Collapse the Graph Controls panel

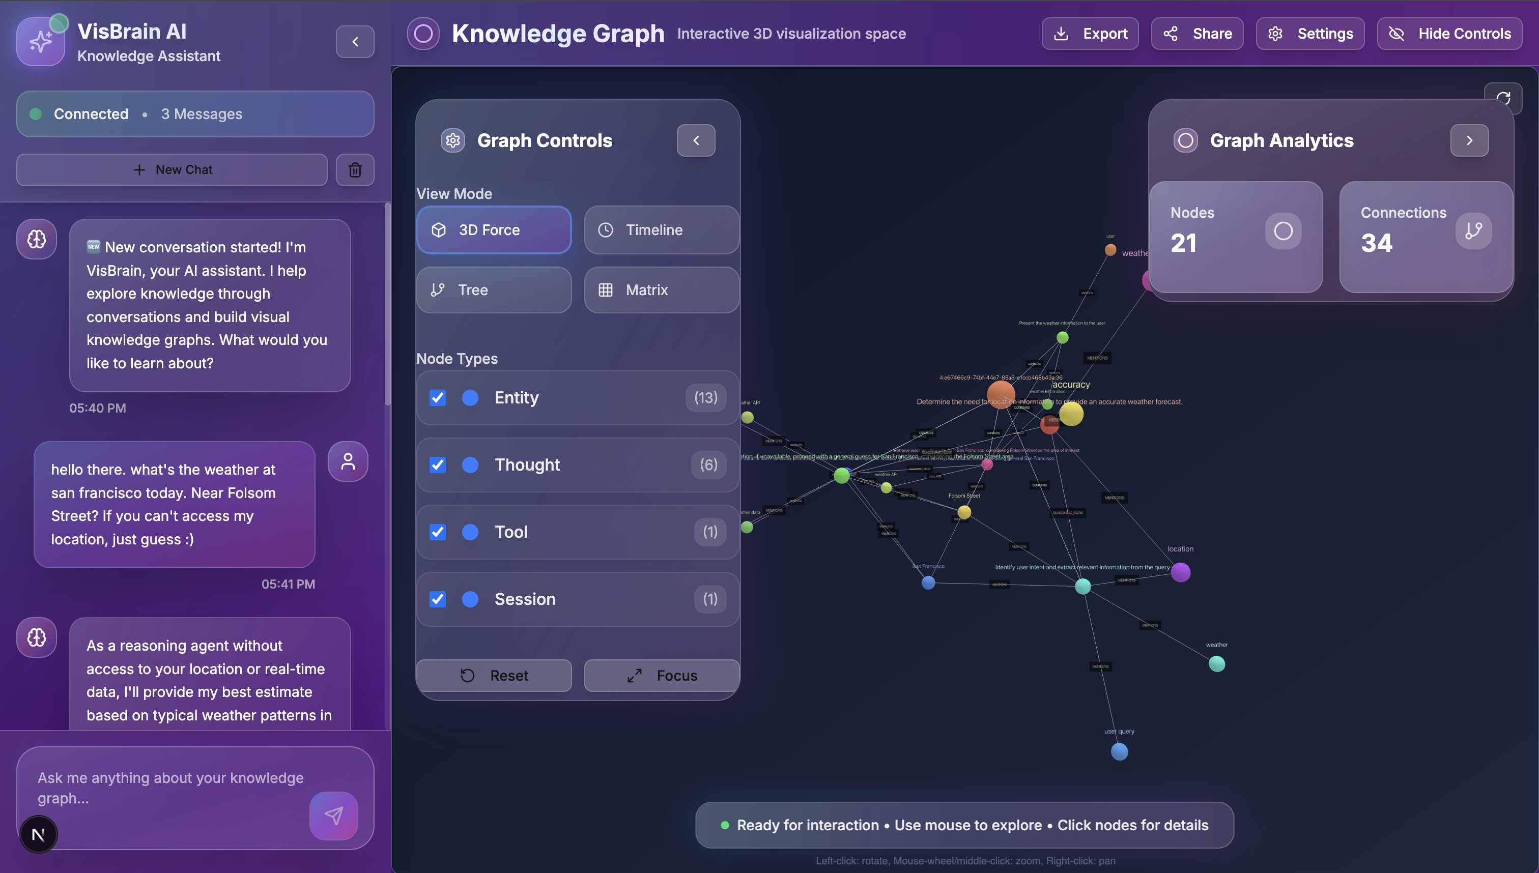[x=696, y=140]
